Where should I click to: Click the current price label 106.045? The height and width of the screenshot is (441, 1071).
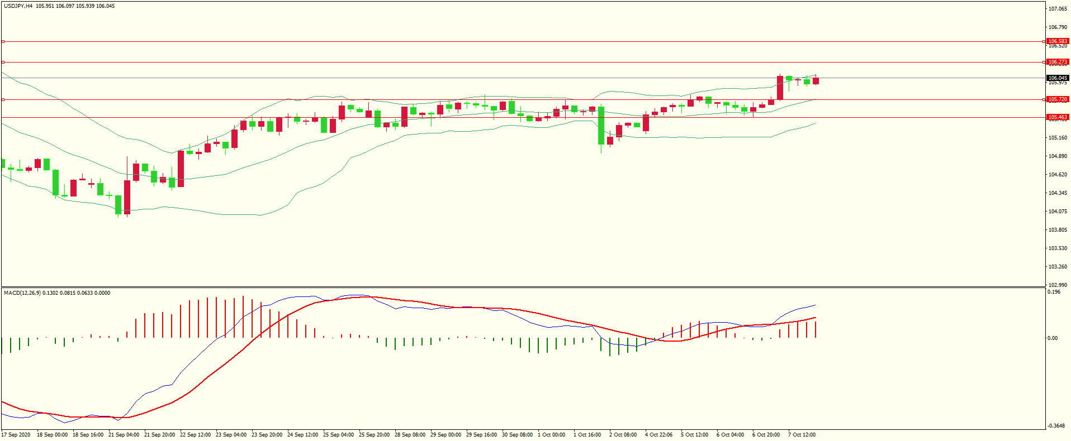click(1058, 78)
